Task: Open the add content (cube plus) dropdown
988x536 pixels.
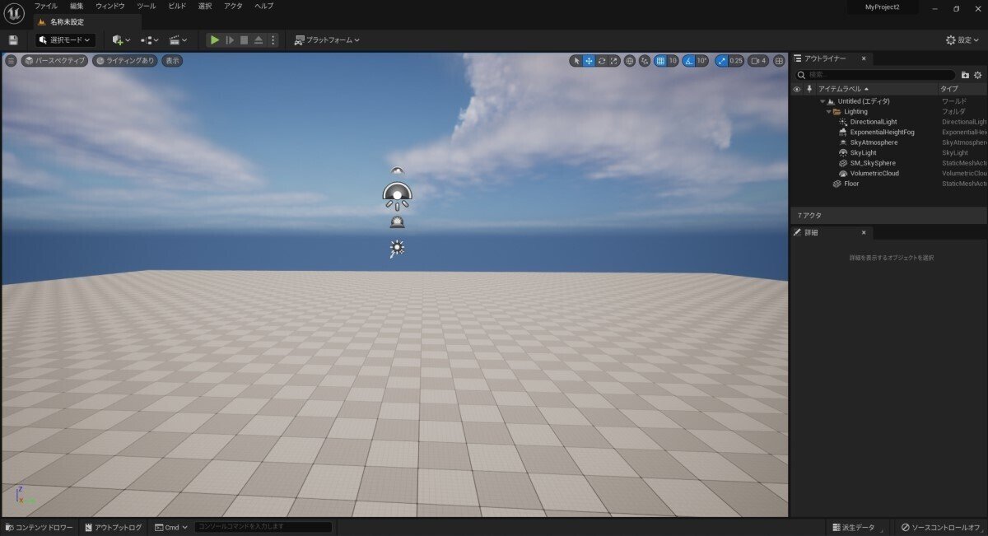Action: tap(121, 40)
